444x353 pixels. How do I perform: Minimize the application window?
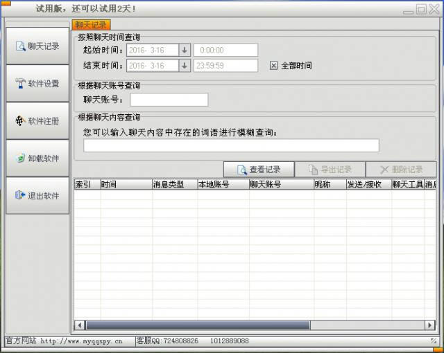tap(408, 12)
